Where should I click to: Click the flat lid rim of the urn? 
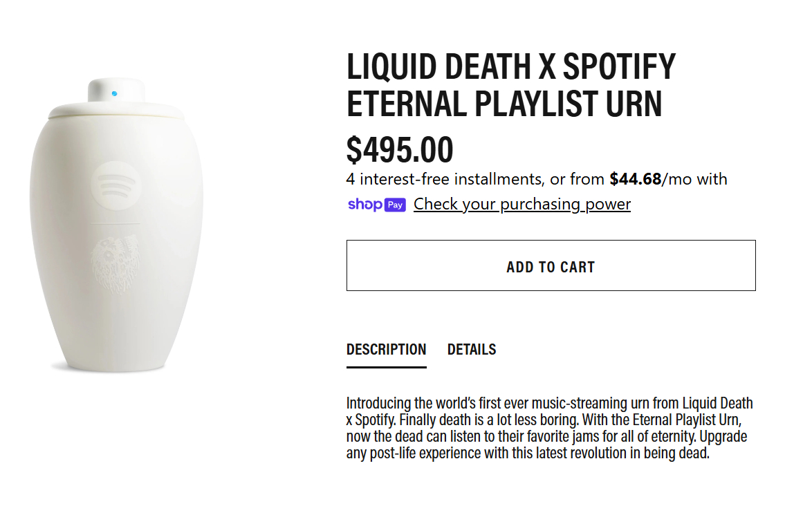[116, 111]
